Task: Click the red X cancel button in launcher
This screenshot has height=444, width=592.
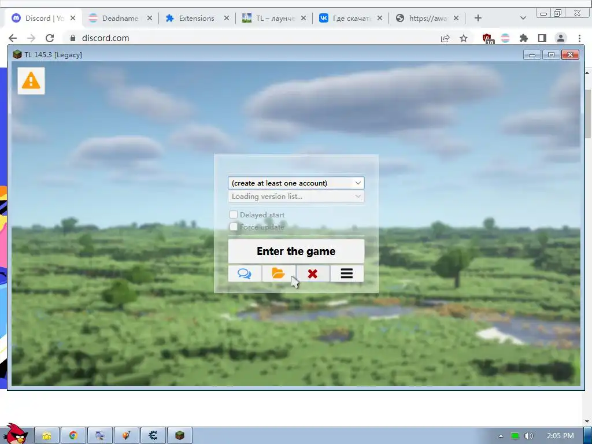Action: pos(313,273)
